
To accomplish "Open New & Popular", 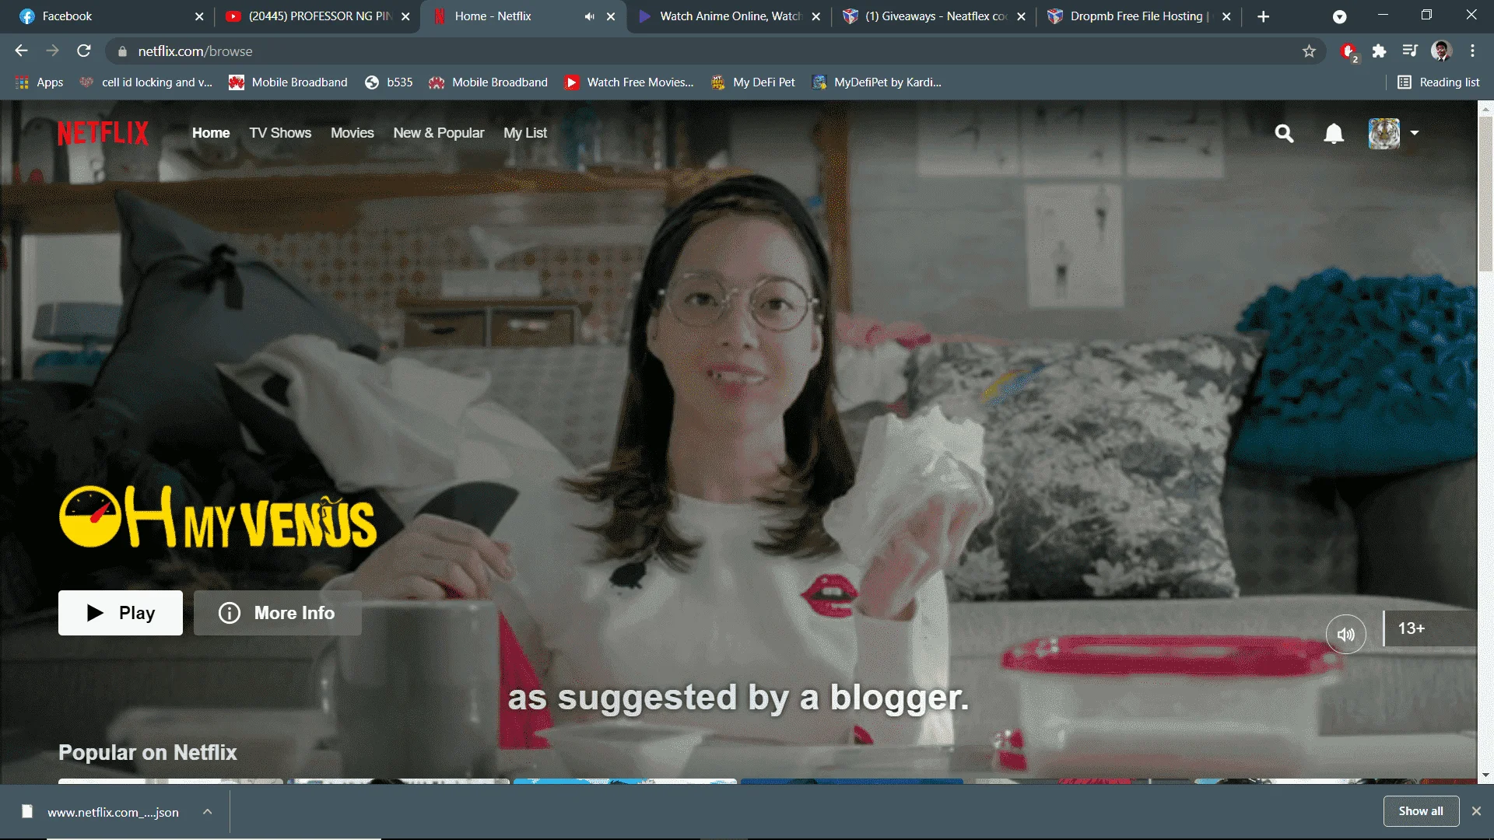I will coord(439,133).
